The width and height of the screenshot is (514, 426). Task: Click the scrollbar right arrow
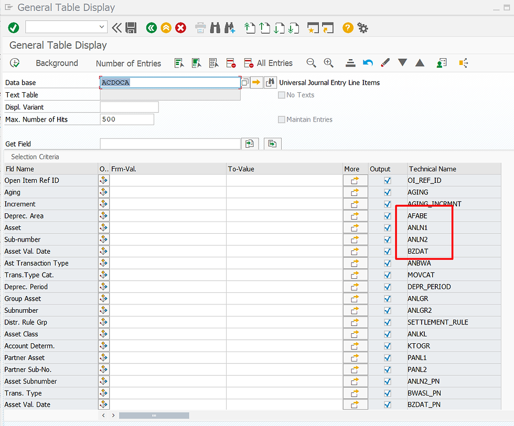(x=113, y=416)
